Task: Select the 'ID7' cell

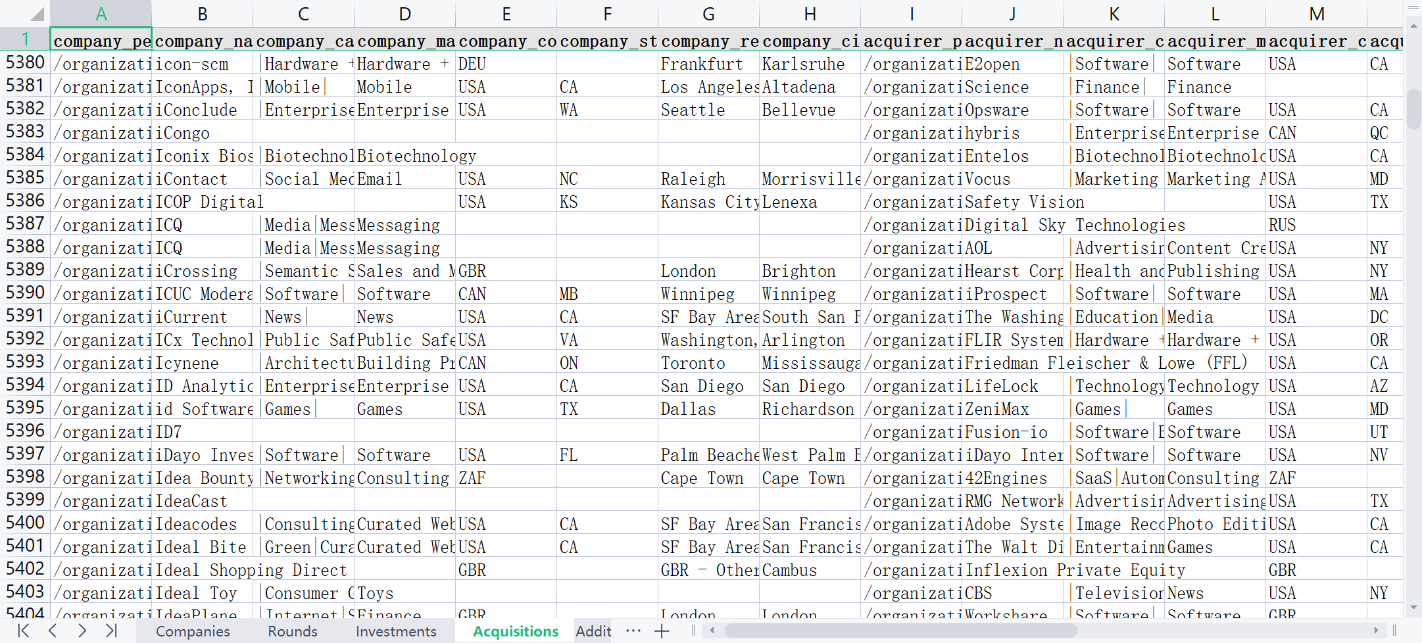Action: coord(203,432)
